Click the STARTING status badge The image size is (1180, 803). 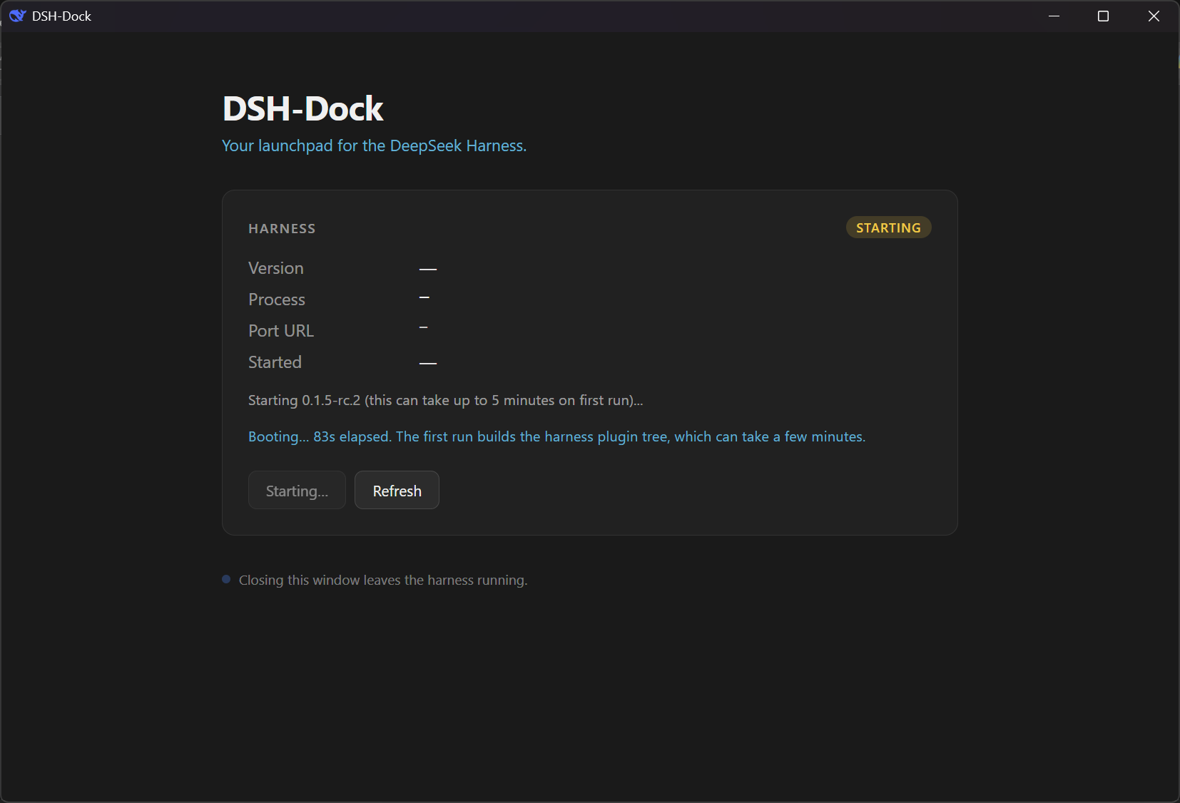888,227
